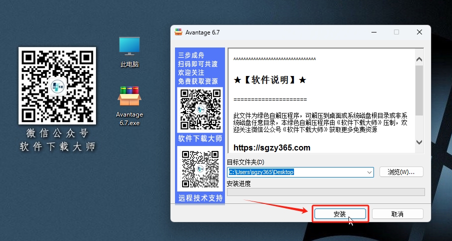
Task: Click the https://sgzy365.com text
Action: (272, 148)
